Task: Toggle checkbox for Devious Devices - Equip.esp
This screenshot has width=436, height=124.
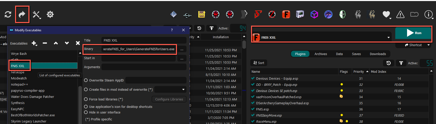Action: 253,78
